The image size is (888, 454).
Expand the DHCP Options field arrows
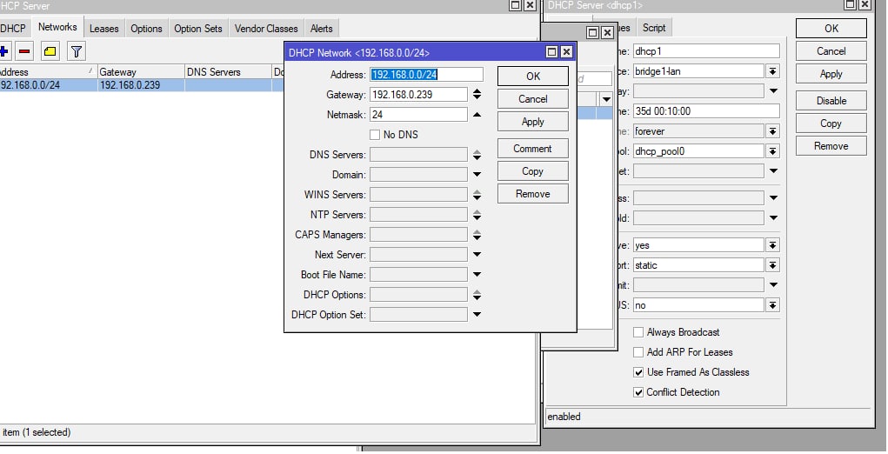[x=477, y=295]
